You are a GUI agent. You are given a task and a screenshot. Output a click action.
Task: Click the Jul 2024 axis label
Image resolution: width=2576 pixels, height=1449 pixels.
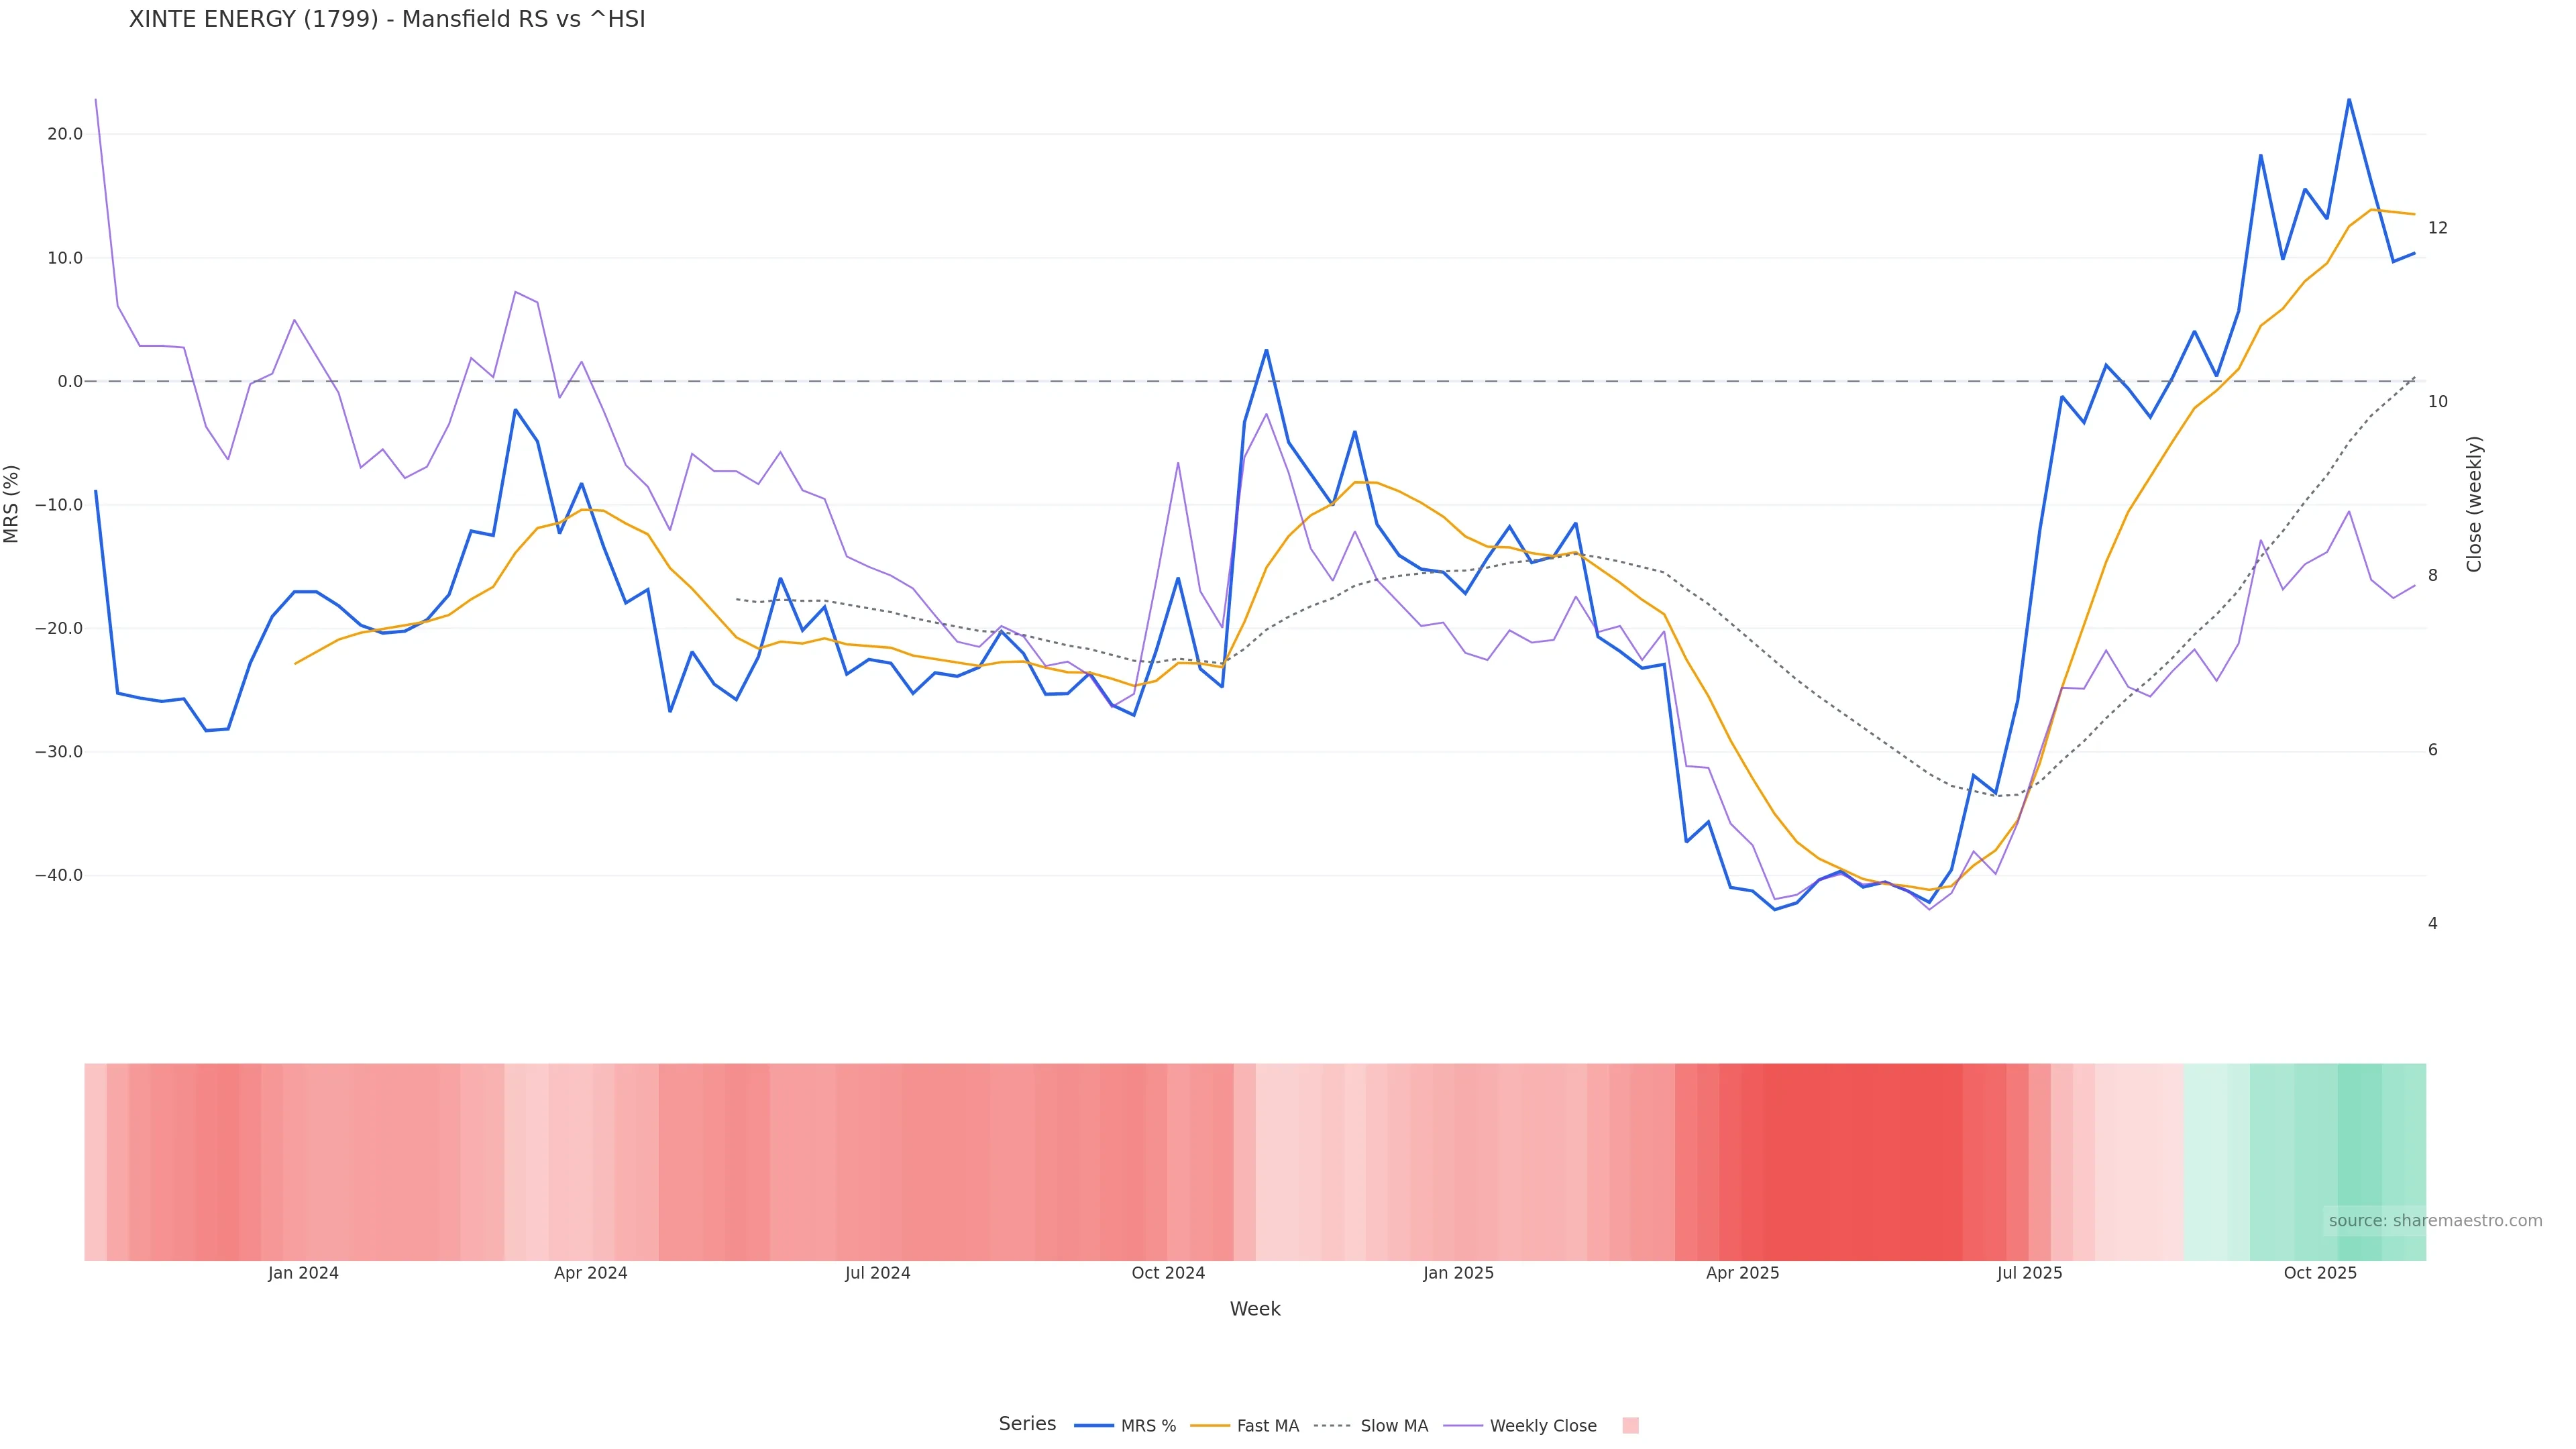[x=877, y=1273]
